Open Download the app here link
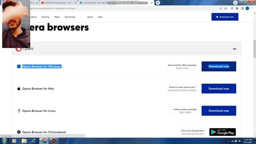Viewport: 256px width, 144px height. tap(193, 134)
